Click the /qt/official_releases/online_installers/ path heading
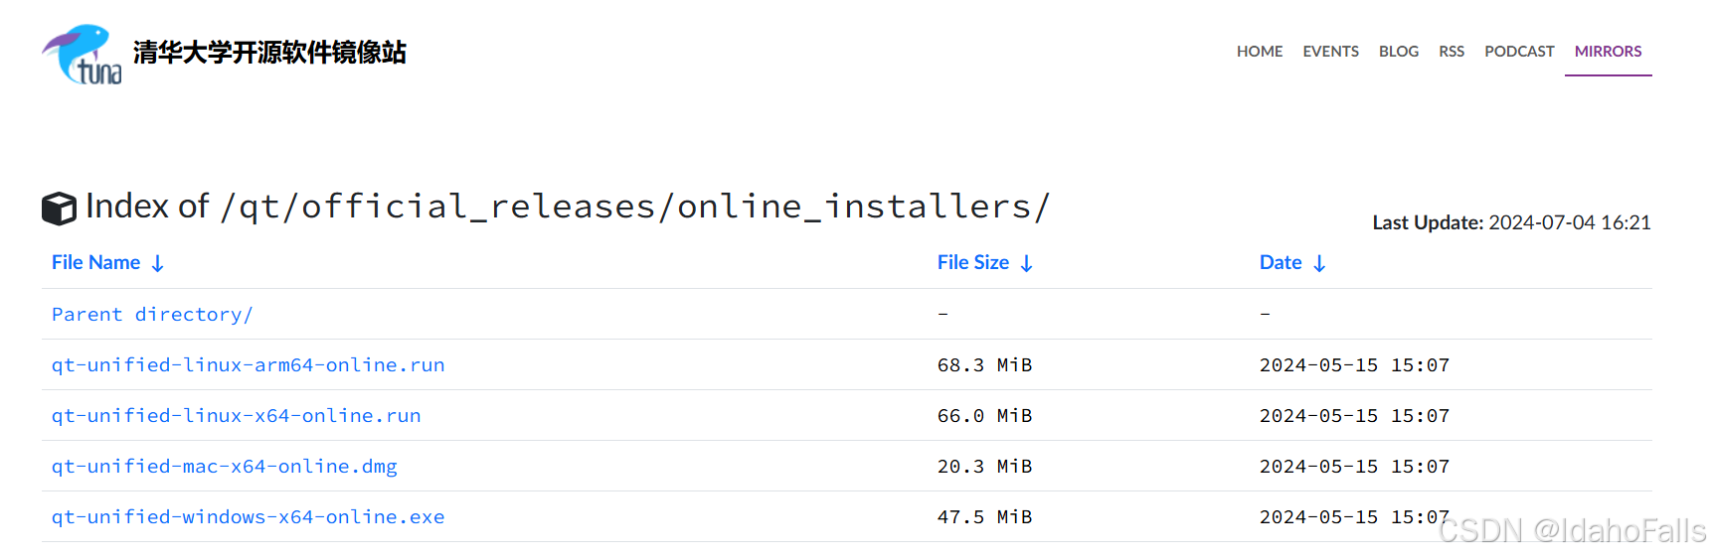 tap(634, 207)
